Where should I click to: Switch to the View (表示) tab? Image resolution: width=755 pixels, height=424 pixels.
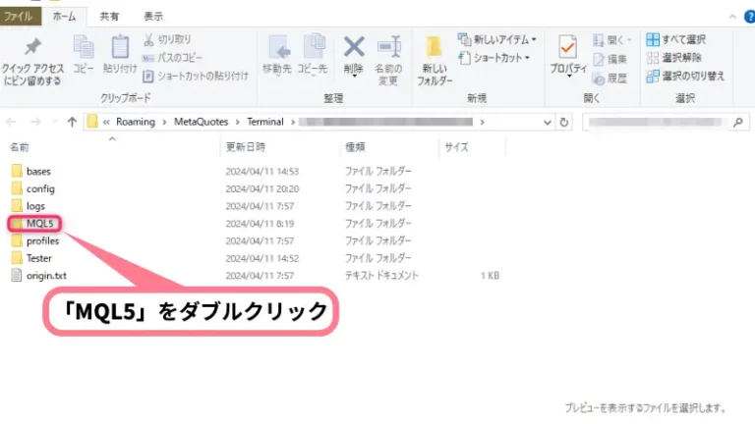(153, 16)
